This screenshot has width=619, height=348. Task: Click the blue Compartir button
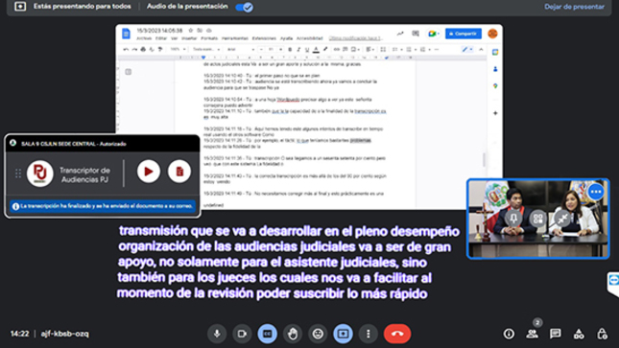coord(464,34)
